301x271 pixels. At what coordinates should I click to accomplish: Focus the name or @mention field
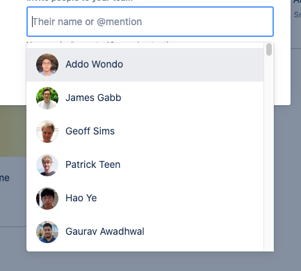(150, 22)
